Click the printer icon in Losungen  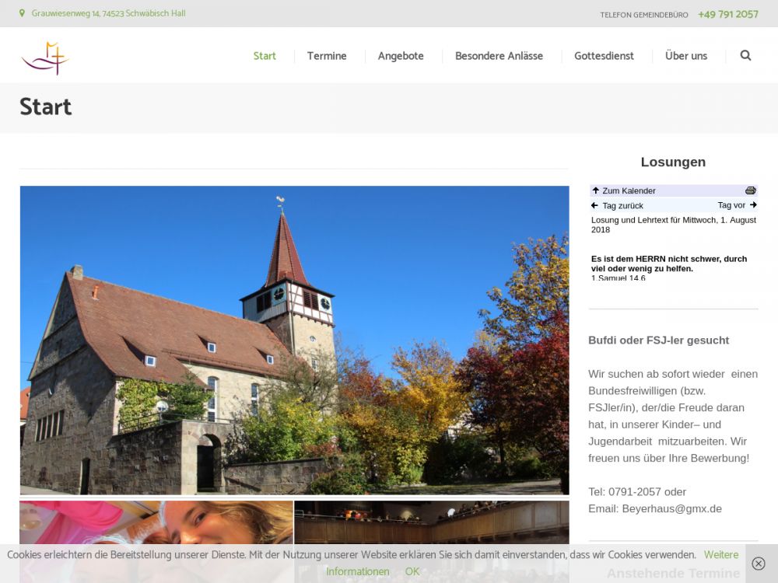coord(750,190)
